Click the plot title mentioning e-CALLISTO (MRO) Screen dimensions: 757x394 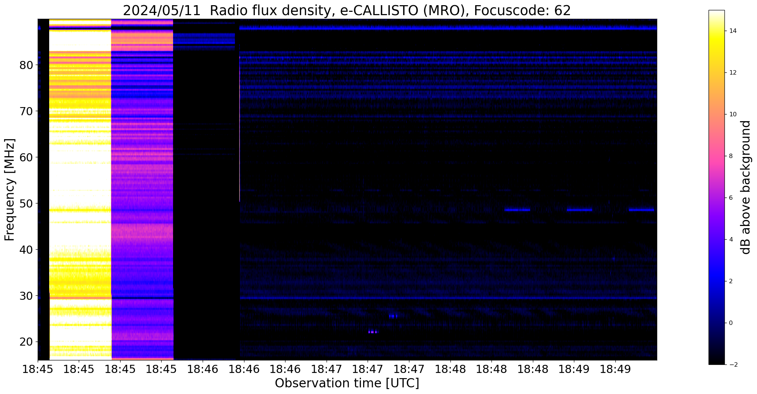pos(347,10)
